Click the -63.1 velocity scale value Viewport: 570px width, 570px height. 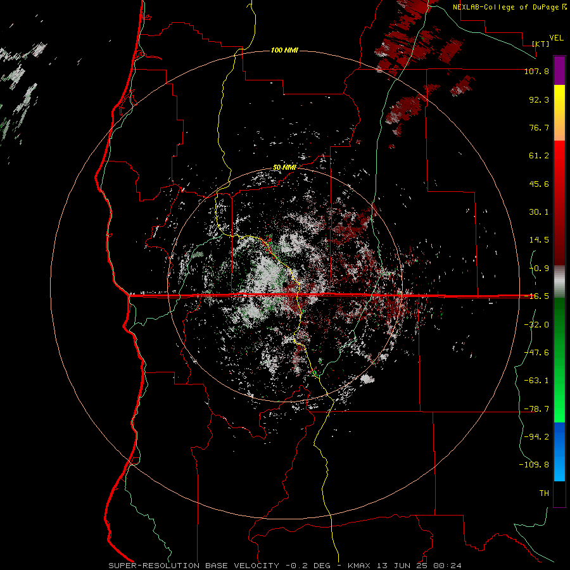[536, 381]
